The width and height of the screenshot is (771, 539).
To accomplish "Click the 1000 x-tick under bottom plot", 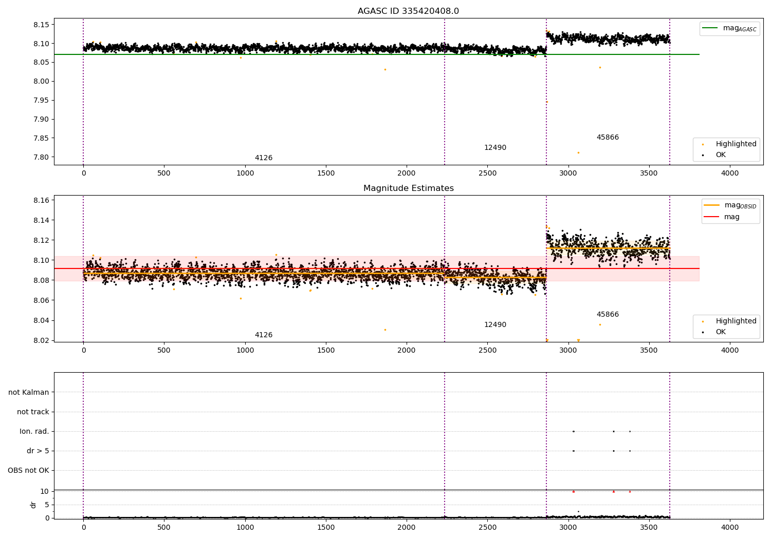I will 245,527.
